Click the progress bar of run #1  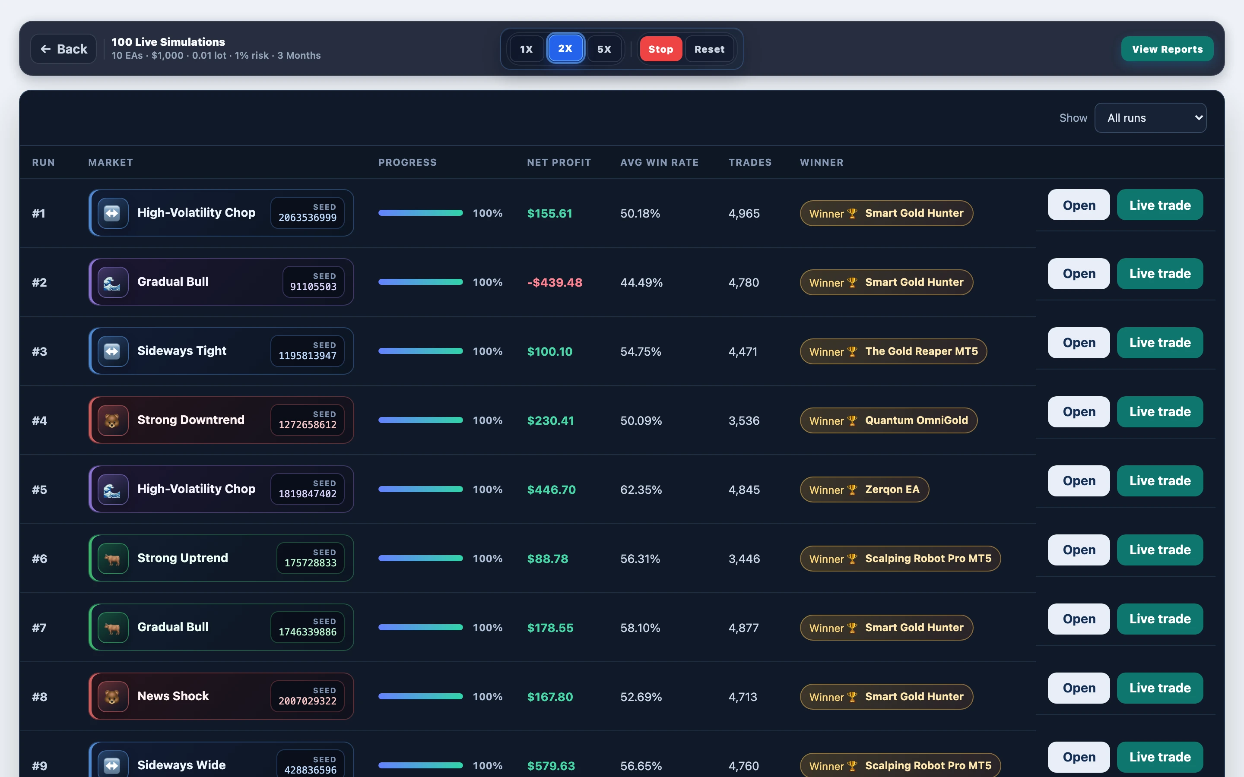pyautogui.click(x=420, y=213)
